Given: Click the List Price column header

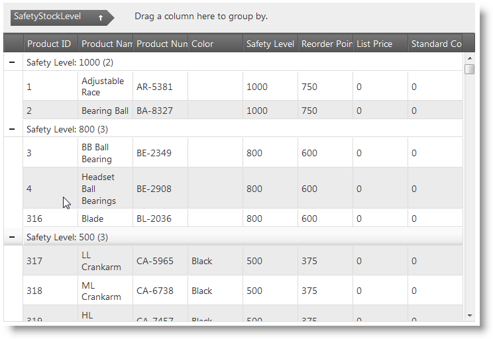Looking at the screenshot, I should tap(380, 44).
